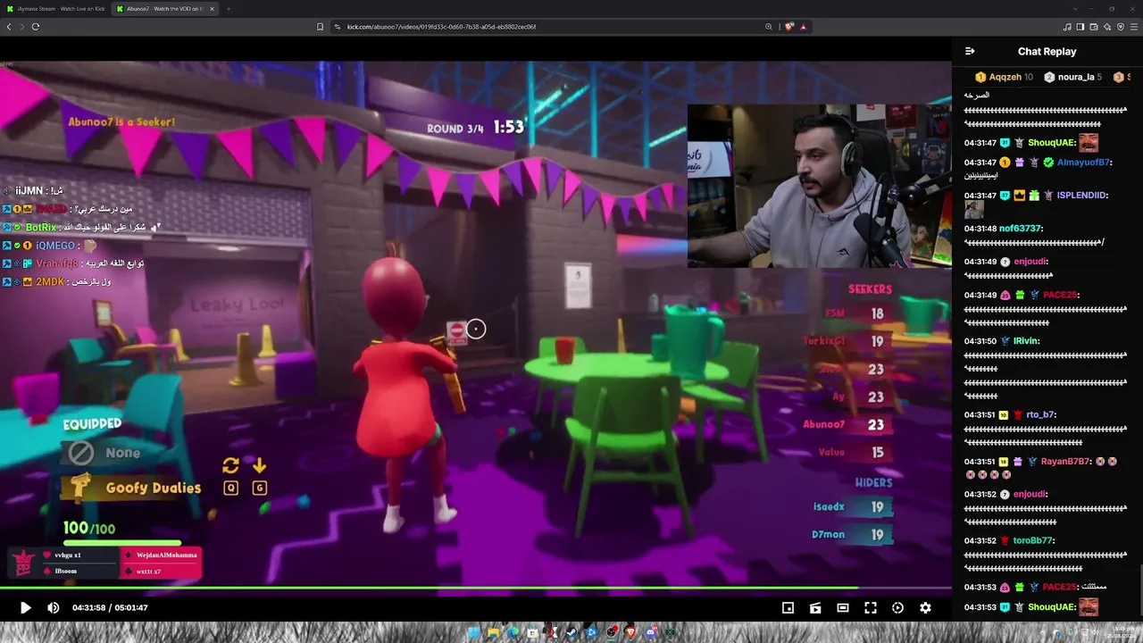This screenshot has width=1143, height=643.
Task: Go back to the previous page
Action: click(9, 27)
